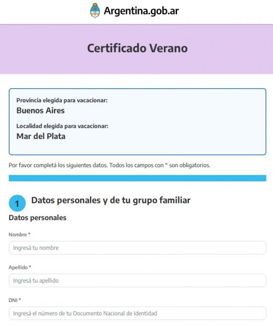Click the step 1 circle badge
Viewport: 273px width, 326px height.
(17, 203)
